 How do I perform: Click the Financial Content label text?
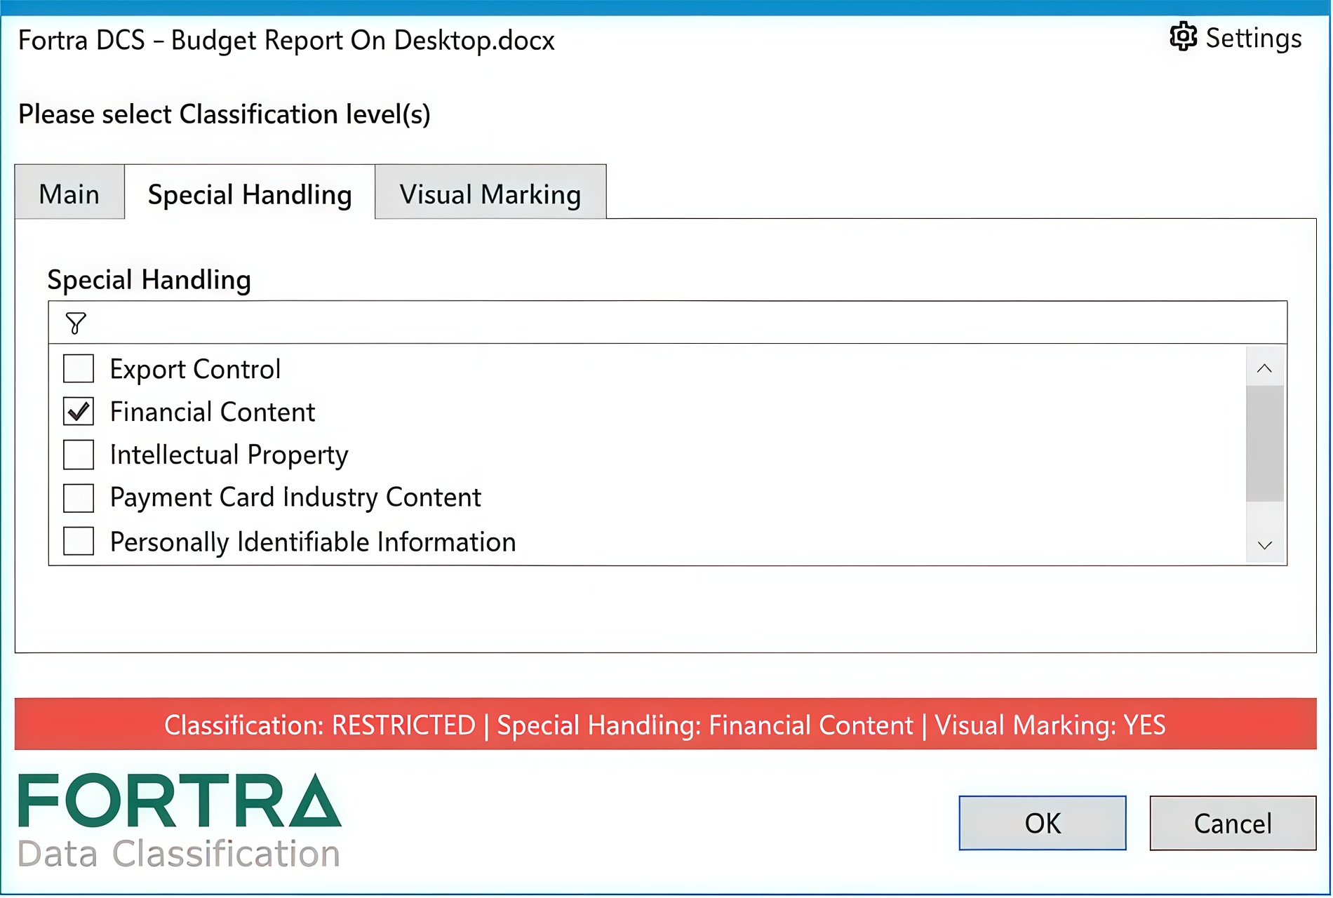coord(213,412)
